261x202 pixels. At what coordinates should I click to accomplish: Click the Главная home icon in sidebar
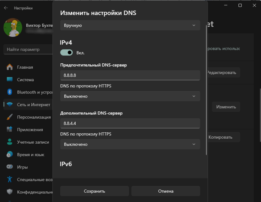[10, 67]
